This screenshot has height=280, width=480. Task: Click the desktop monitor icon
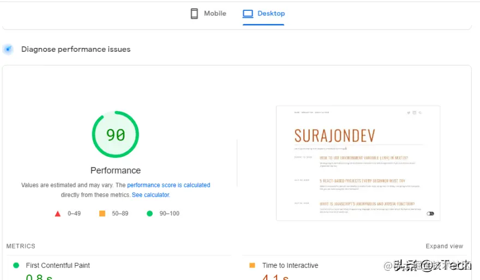pyautogui.click(x=248, y=14)
